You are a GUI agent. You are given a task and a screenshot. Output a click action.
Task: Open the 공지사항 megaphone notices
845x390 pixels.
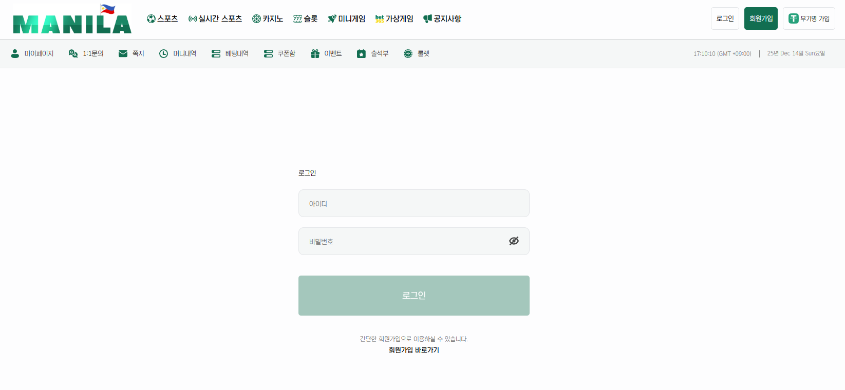coord(442,19)
